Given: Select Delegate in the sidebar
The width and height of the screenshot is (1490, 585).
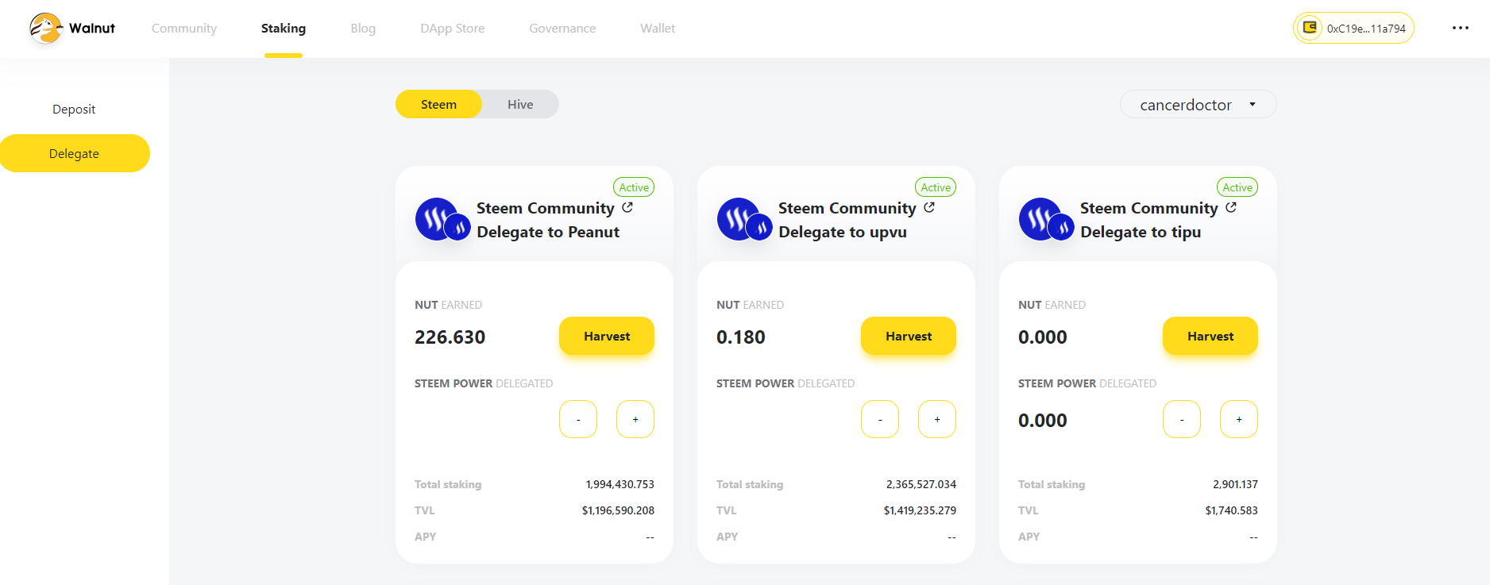Looking at the screenshot, I should [x=75, y=153].
